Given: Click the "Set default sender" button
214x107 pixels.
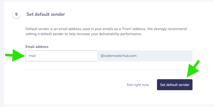Looking at the screenshot, I should tap(174, 85).
